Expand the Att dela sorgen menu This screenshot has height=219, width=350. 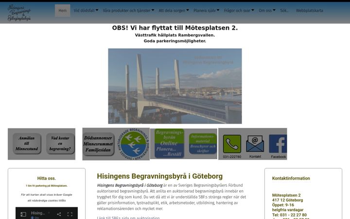click(x=174, y=11)
